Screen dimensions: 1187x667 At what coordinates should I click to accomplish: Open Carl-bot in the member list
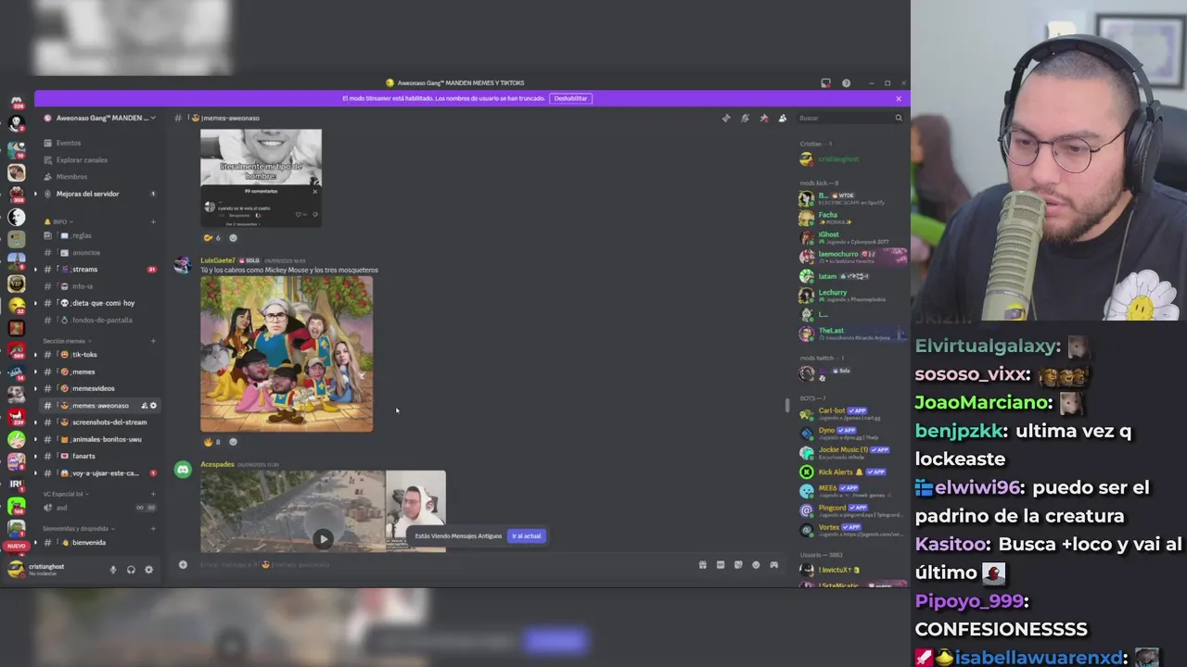point(852,413)
